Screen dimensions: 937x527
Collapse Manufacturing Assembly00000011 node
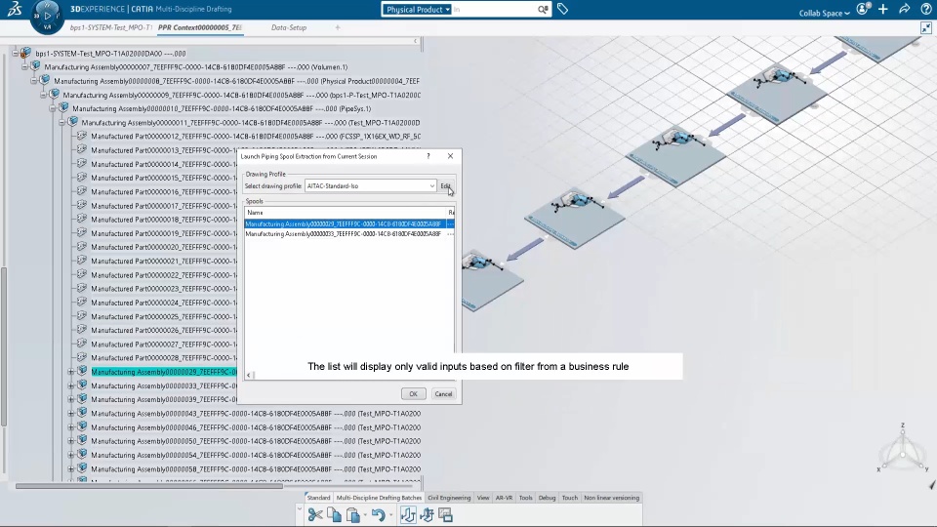click(62, 123)
